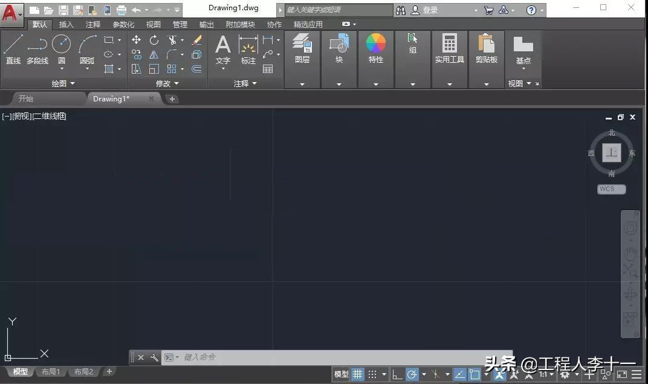Activate the Trim scissors tool
This screenshot has width=648, height=384.
(x=172, y=40)
